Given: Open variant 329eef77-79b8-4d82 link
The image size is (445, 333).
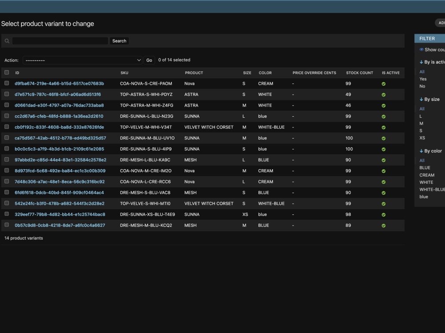Looking at the screenshot, I should [60, 214].
